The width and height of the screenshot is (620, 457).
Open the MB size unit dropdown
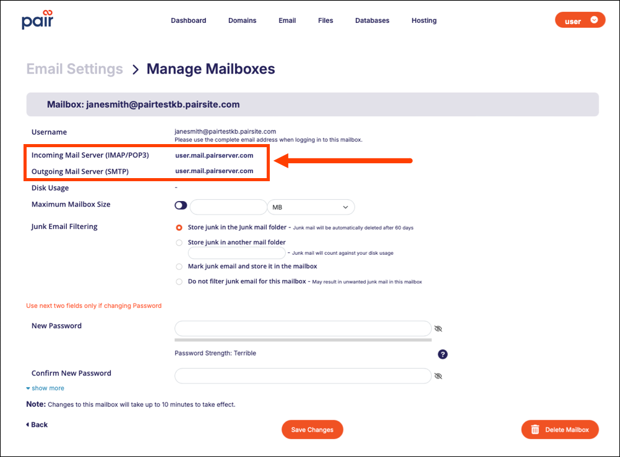click(311, 207)
